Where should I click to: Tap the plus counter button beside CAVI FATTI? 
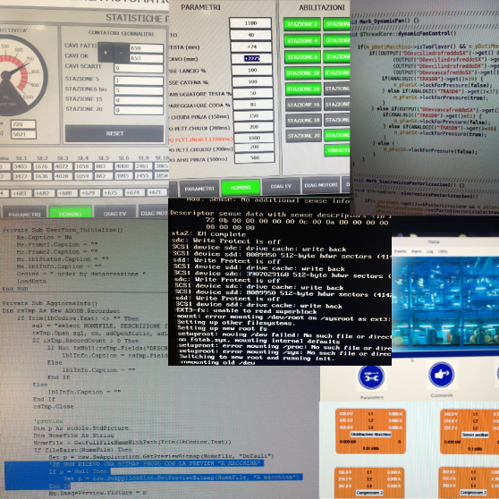coord(106,53)
